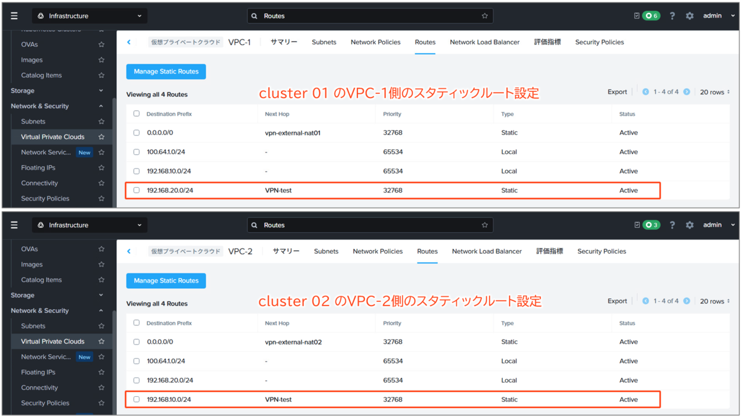Focus Routes search field in VPC-1 window
The image size is (741, 416).
coord(370,16)
